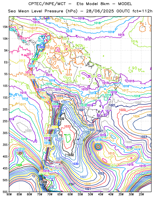155x201 pixels.
Task: Click the yellow 1026 label over the Andes
Action: point(55,127)
